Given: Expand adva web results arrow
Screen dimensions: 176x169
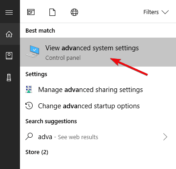Looking at the screenshot, I should tap(165, 137).
